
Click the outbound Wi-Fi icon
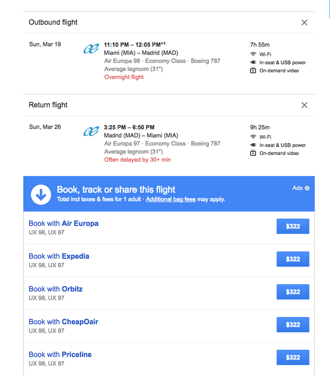[253, 54]
